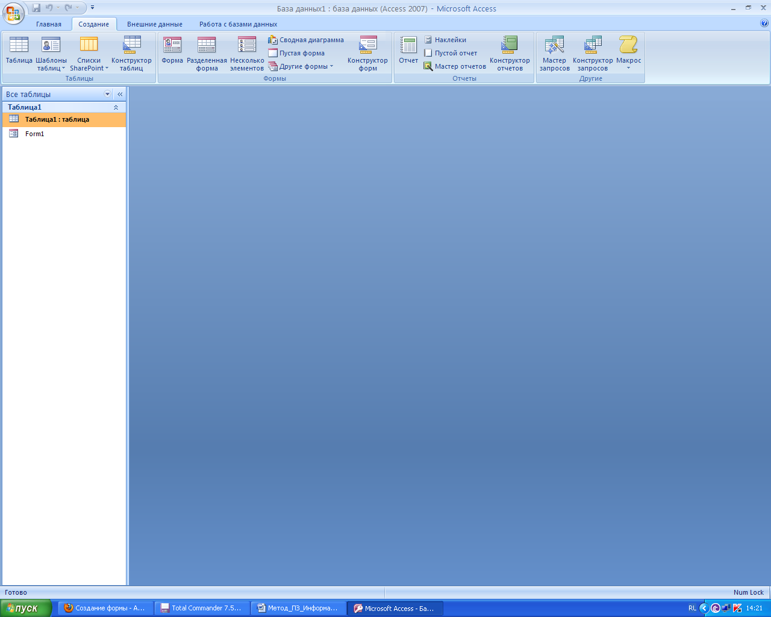771x617 pixels.
Task: Open Списки SharePoint dropdown
Action: pos(89,53)
